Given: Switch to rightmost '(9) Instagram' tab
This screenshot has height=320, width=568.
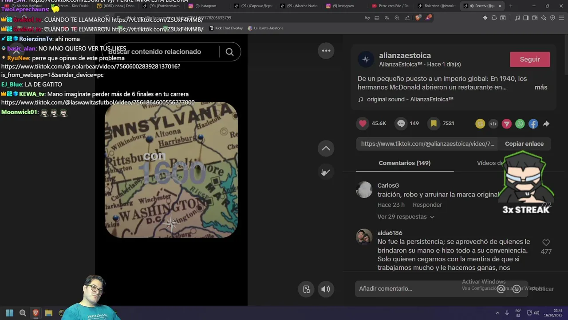Looking at the screenshot, I should [x=344, y=6].
